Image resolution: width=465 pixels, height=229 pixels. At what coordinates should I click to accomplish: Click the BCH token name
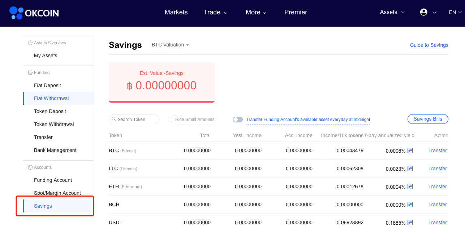pyautogui.click(x=114, y=205)
